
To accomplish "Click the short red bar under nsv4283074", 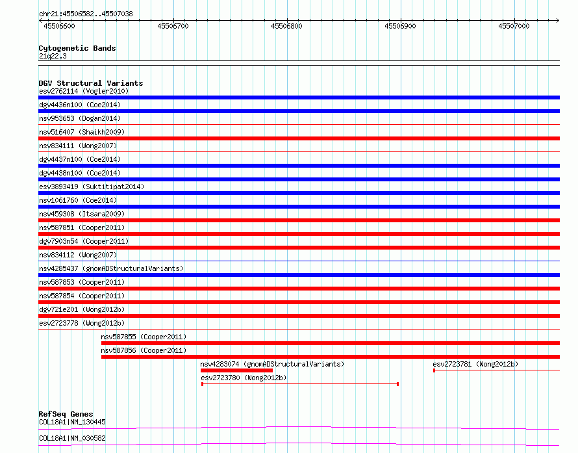I will click(x=236, y=370).
